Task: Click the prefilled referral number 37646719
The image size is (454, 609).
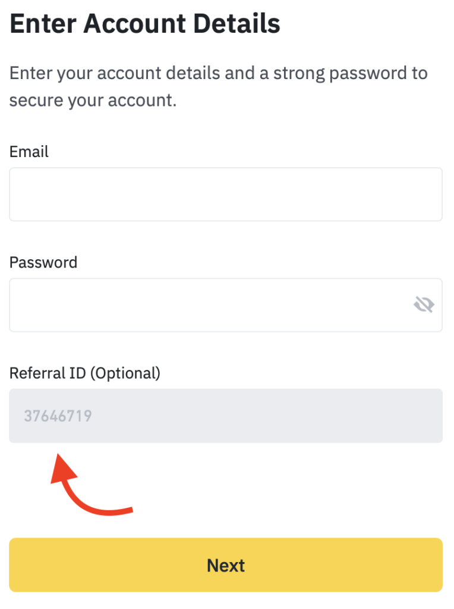Action: pyautogui.click(x=58, y=416)
